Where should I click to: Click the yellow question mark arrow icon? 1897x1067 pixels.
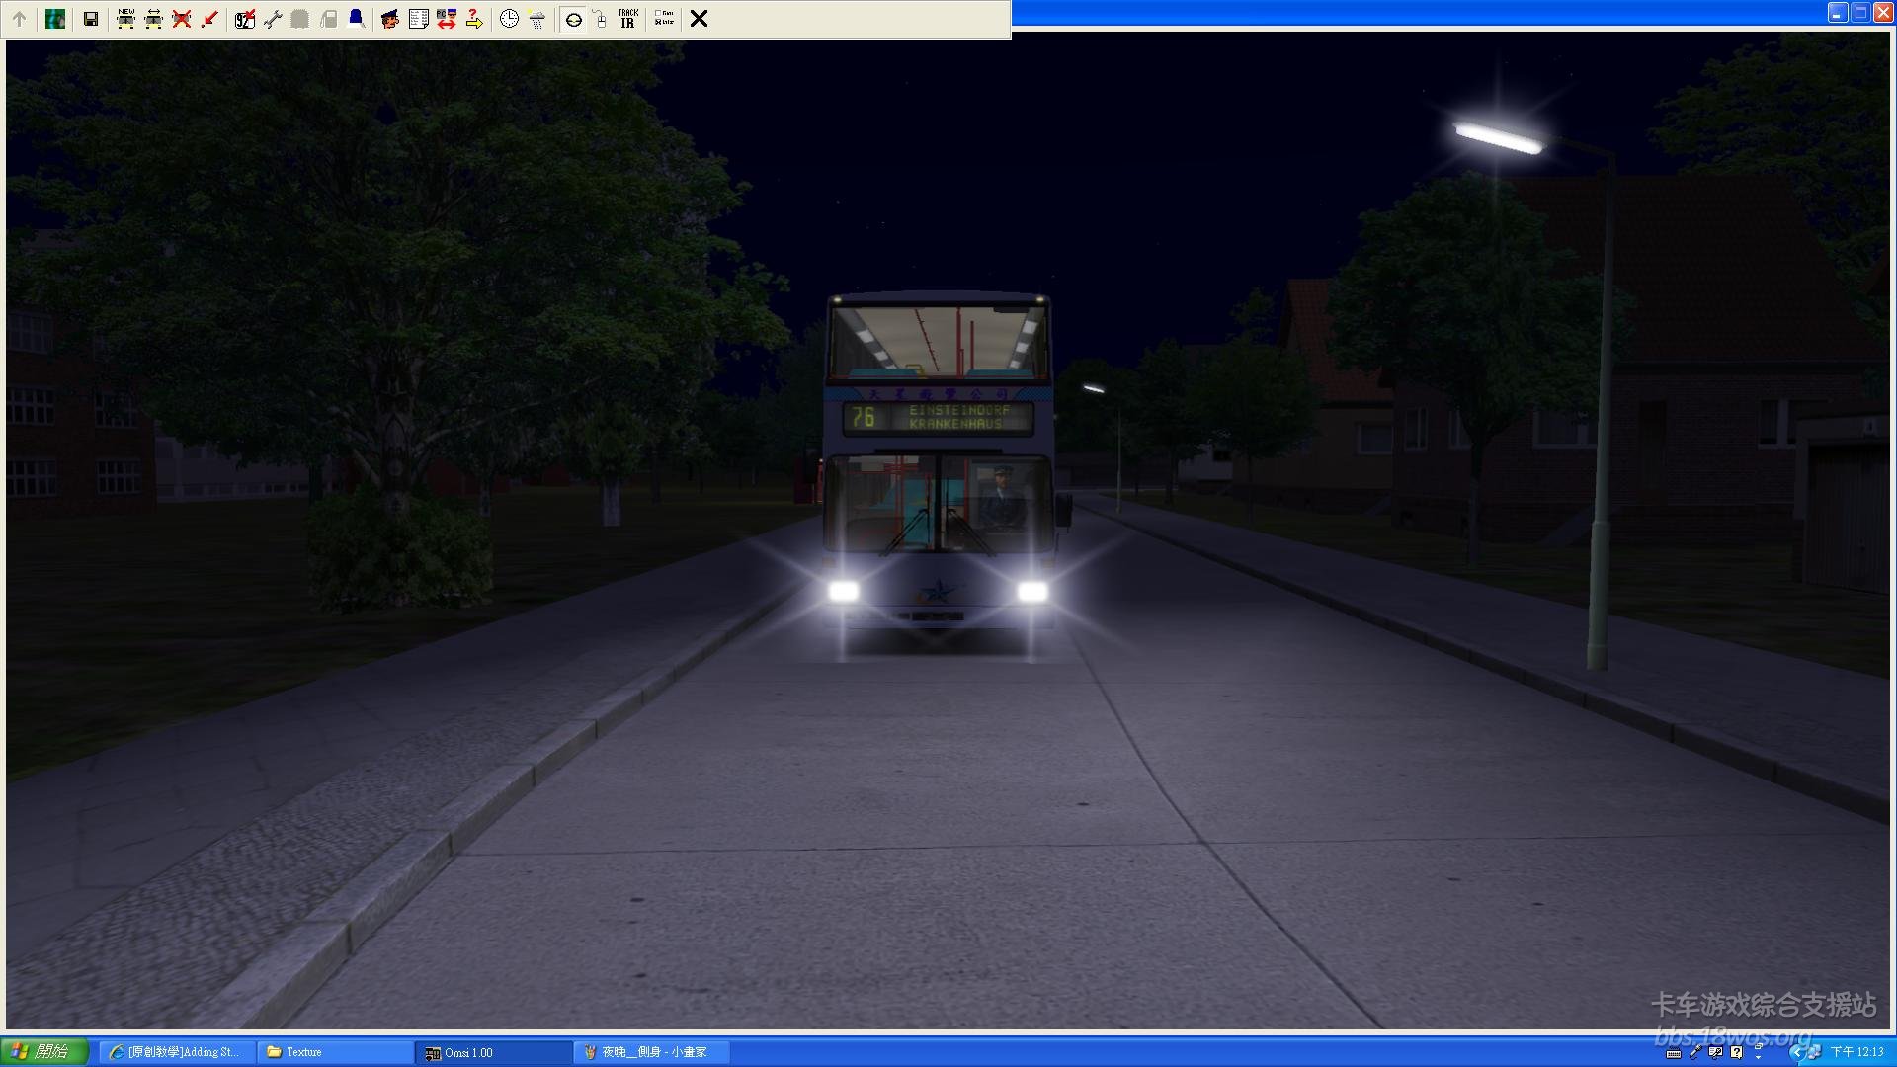pos(474,19)
